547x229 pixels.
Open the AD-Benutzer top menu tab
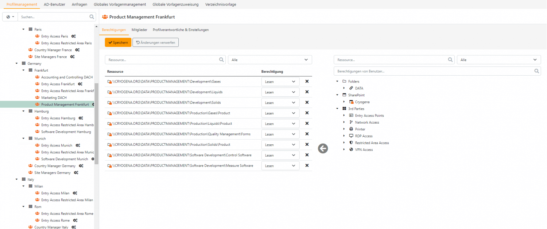coord(54,4)
